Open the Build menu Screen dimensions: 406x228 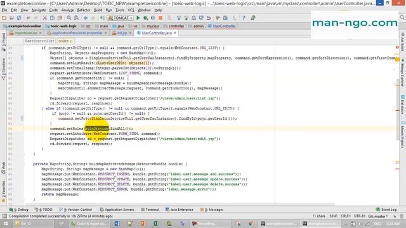pyautogui.click(x=98, y=10)
